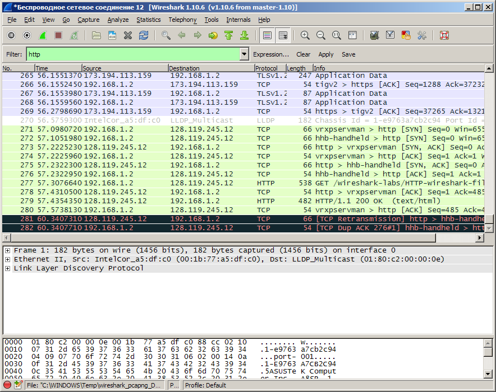Toggle packet list colorization

(x=267, y=35)
